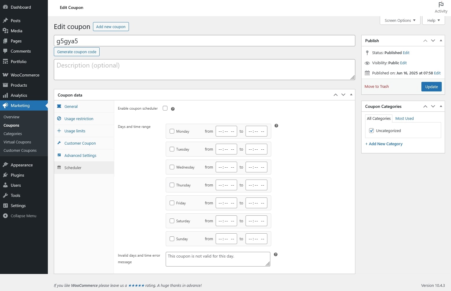Click the Friday 'from' time field
The width and height of the screenshot is (451, 291).
point(226,203)
